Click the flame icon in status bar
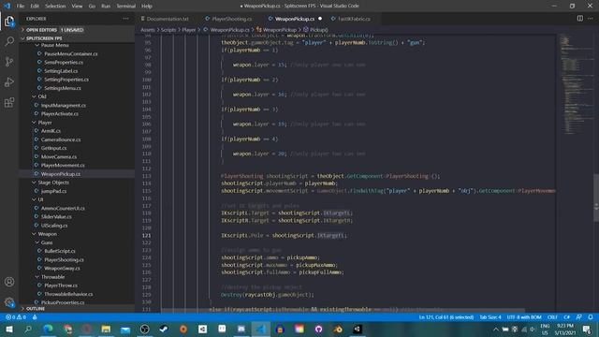Image resolution: width=599 pixels, height=337 pixels. (x=35, y=317)
